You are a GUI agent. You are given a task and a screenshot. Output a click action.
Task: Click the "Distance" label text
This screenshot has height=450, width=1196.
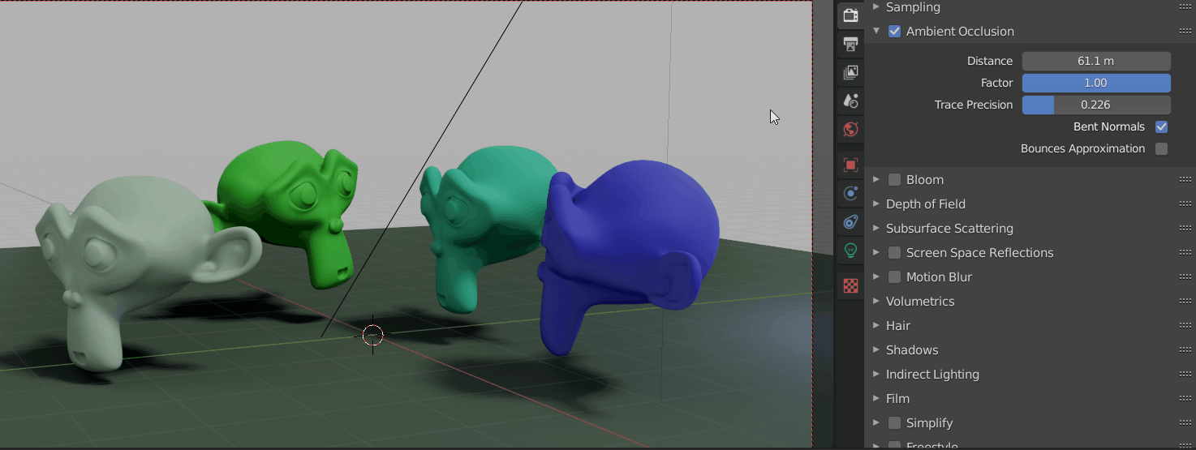[x=990, y=61]
